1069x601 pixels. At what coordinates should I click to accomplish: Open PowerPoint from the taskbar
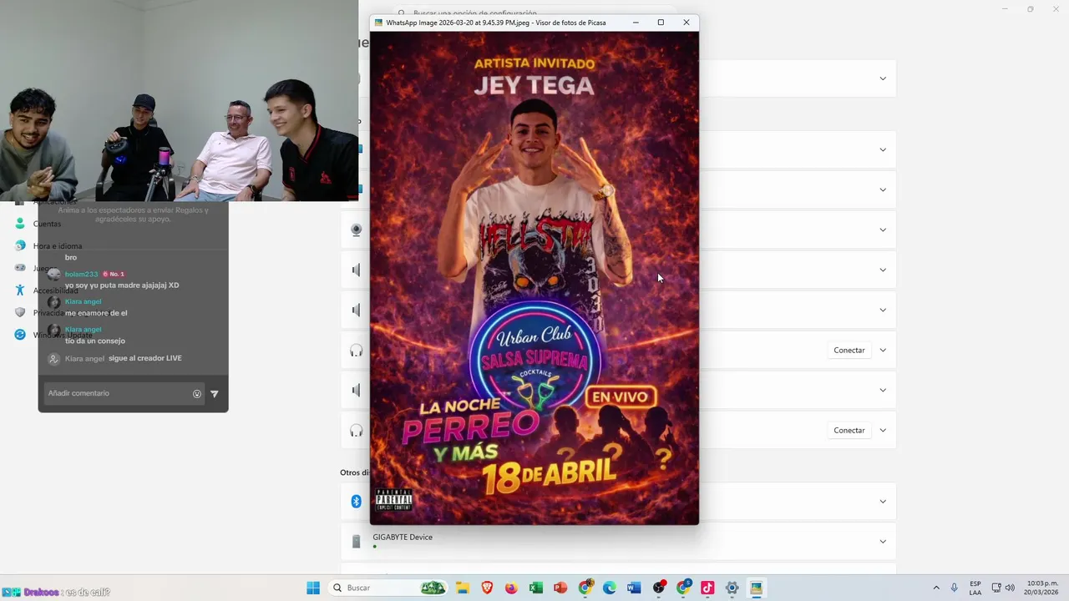[560, 588]
